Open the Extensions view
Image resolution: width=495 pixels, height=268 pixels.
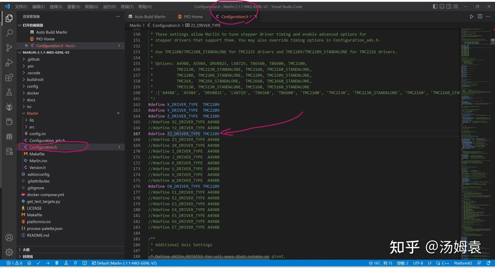9,78
